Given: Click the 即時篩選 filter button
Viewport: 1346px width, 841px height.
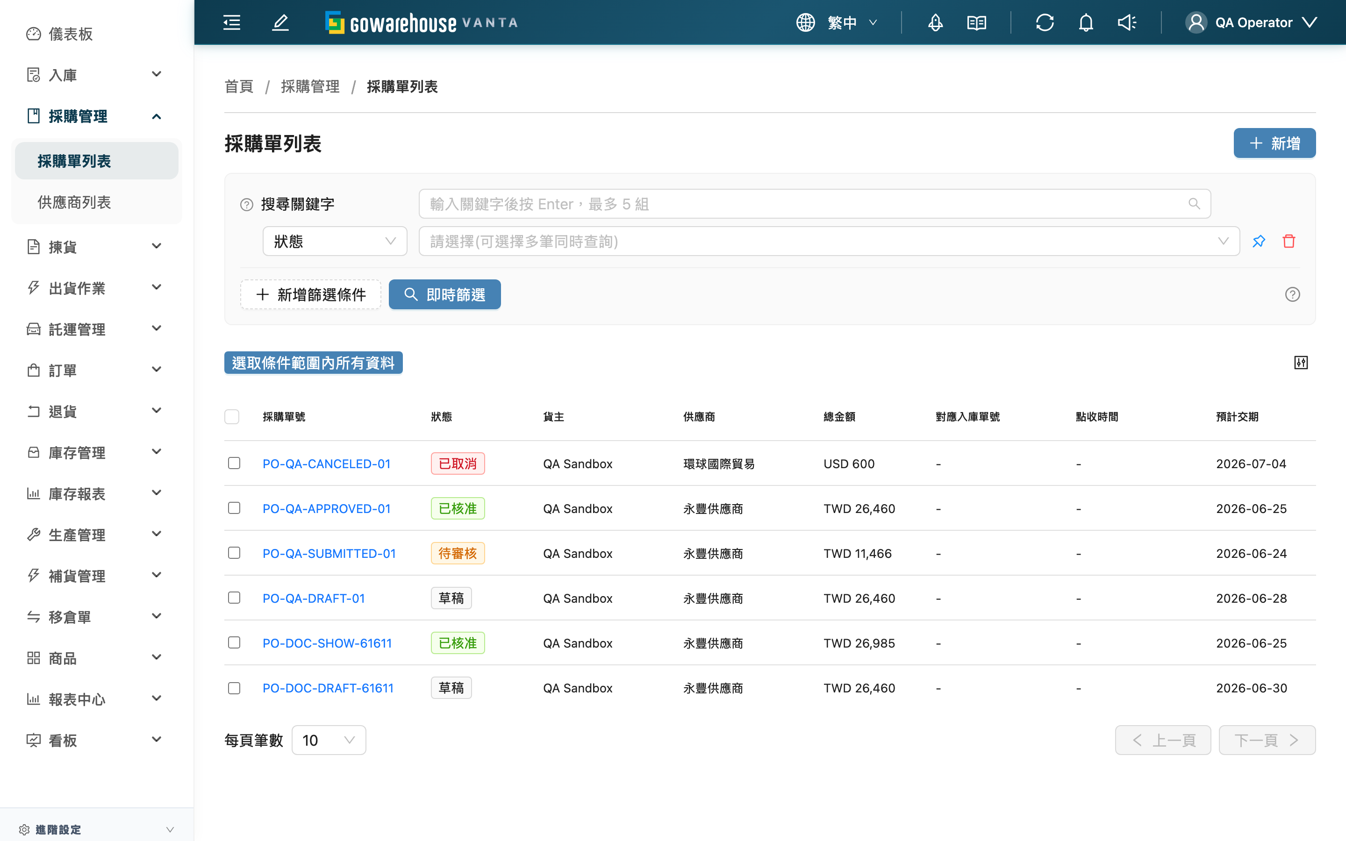Looking at the screenshot, I should [444, 294].
